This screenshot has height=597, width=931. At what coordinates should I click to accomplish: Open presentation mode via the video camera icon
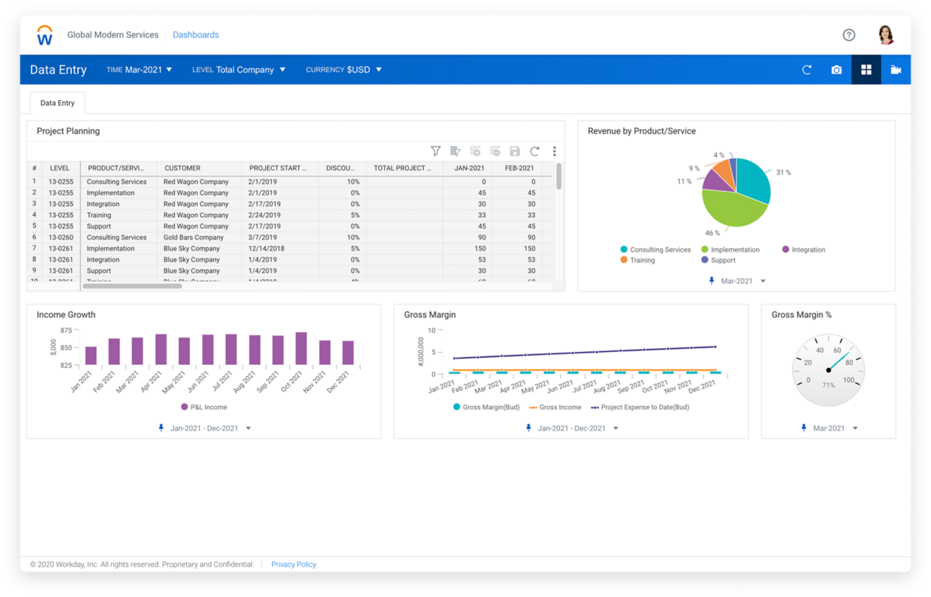[x=896, y=70]
